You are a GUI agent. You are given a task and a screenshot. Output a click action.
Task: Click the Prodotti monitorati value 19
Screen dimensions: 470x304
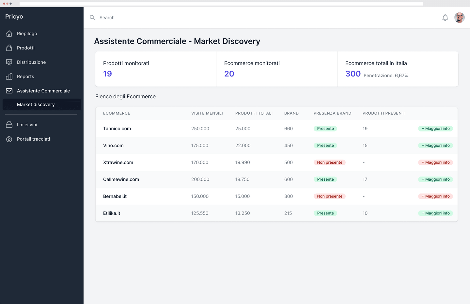pyautogui.click(x=107, y=74)
